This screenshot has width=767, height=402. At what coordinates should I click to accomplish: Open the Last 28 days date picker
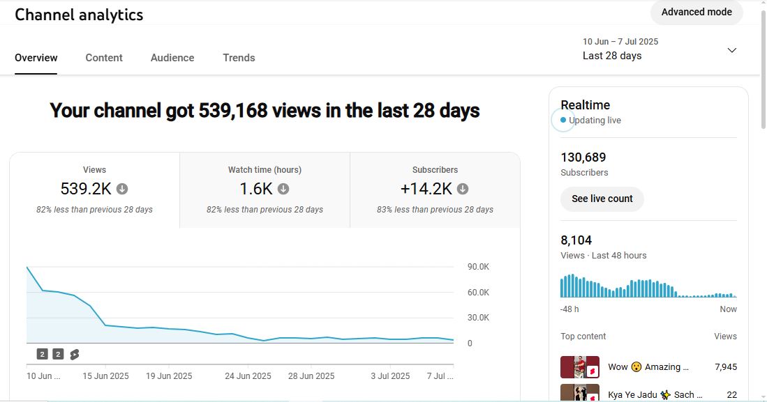click(612, 56)
